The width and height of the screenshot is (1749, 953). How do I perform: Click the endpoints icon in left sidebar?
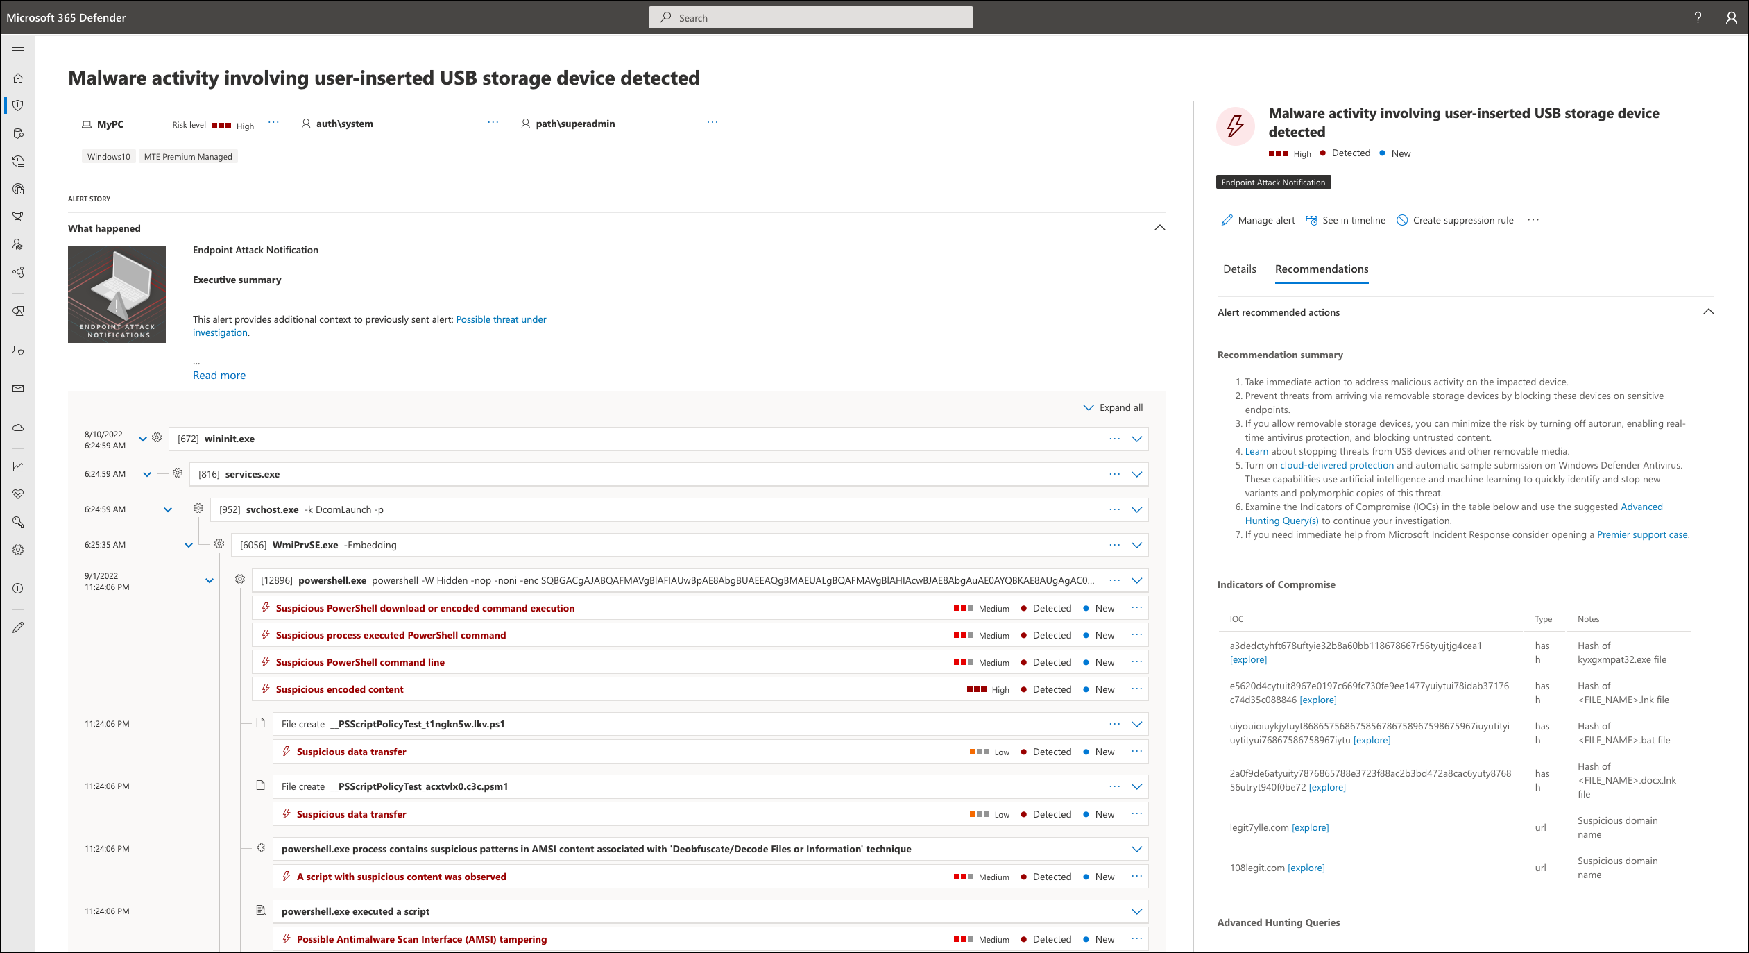22,353
